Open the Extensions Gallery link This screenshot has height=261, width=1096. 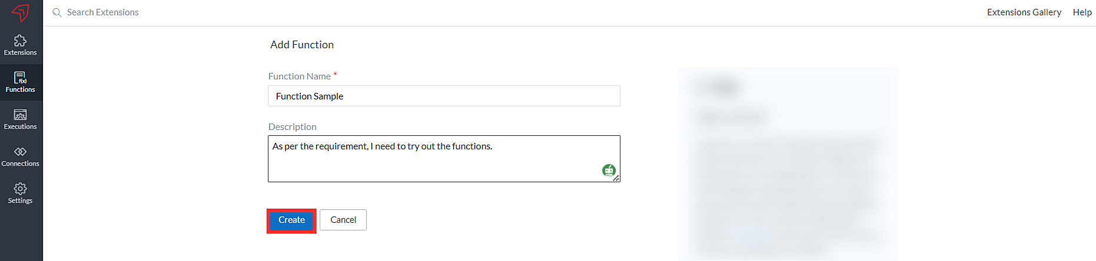click(1024, 12)
